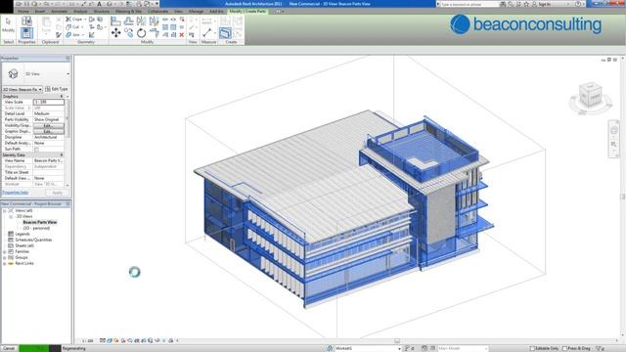Screen dimensions: 626x352
Task: Click the ViewCube in the 3D view
Action: click(590, 96)
